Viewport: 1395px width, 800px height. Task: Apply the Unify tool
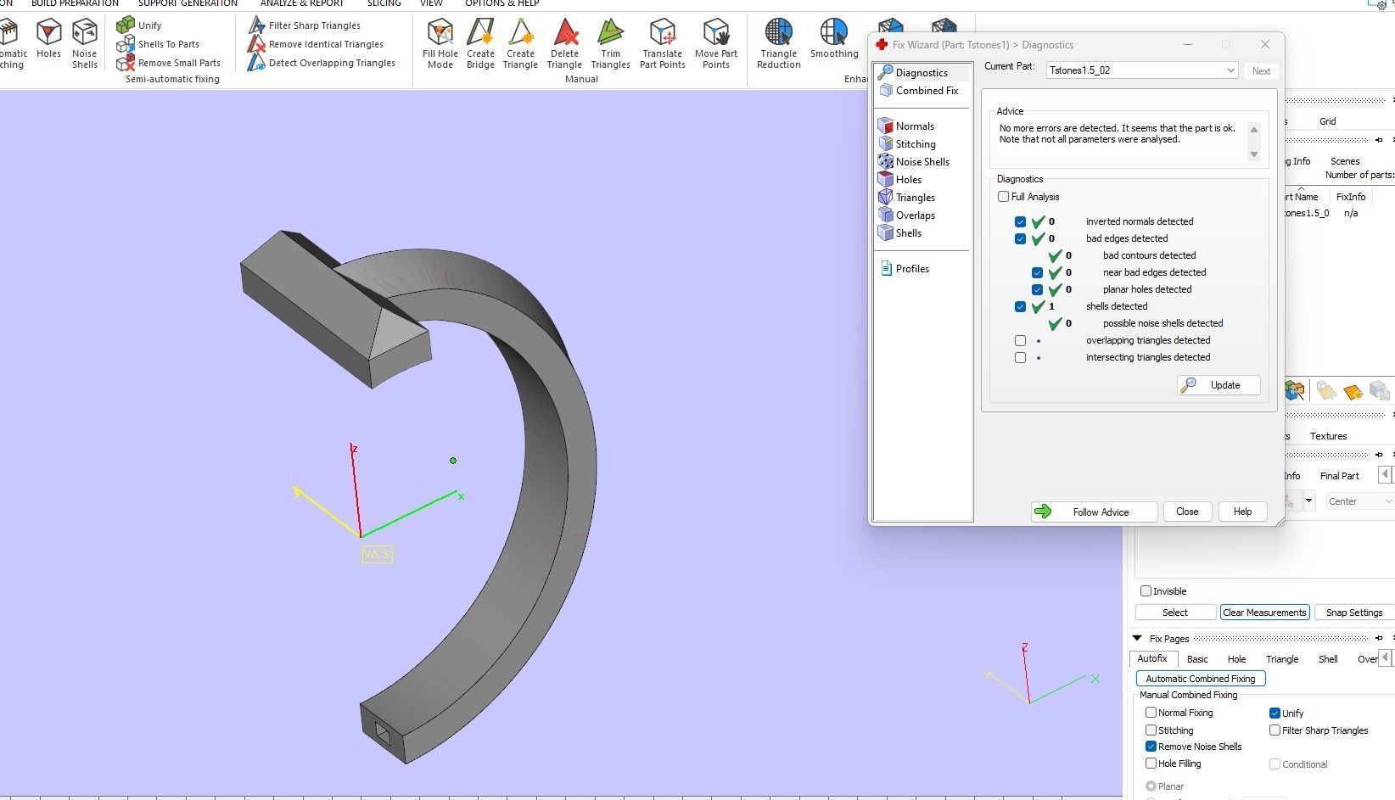(139, 25)
